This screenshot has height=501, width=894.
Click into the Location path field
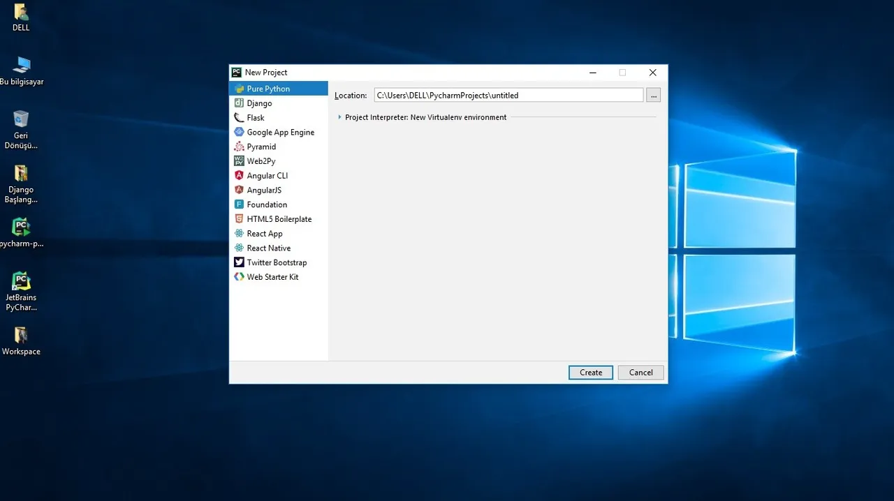(x=508, y=95)
